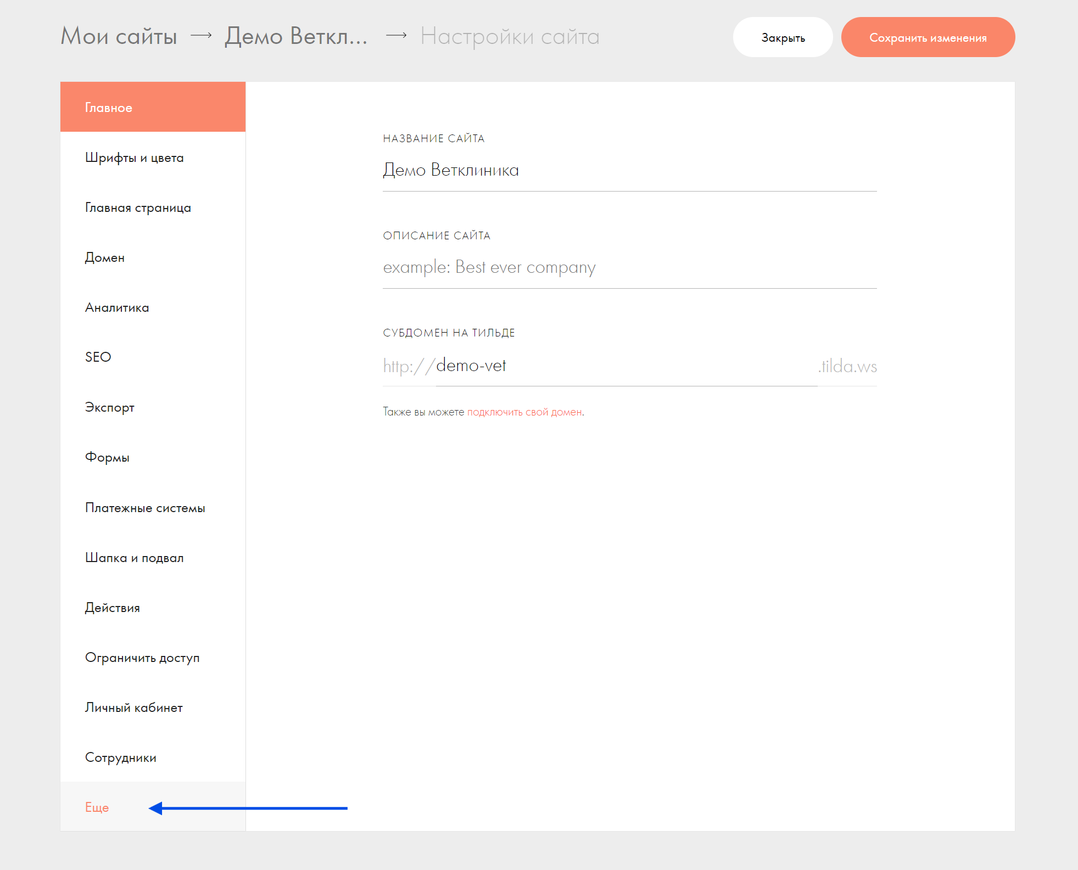The width and height of the screenshot is (1078, 870).
Task: Open the Действия section
Action: pos(112,608)
